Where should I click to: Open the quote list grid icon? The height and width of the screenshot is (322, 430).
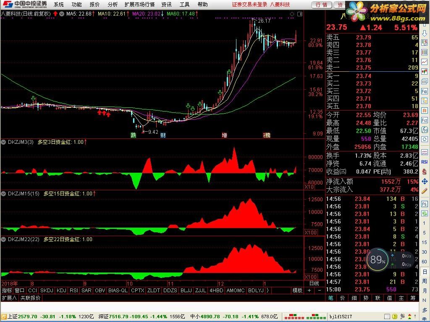(425, 52)
